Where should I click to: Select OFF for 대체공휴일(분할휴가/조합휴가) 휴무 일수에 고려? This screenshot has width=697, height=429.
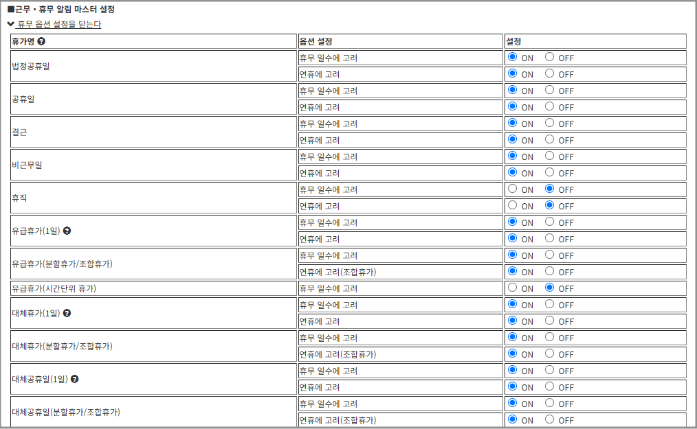[549, 403]
